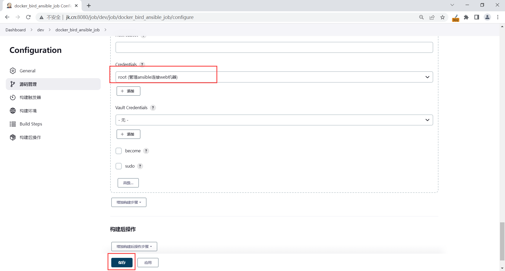Go to 构建触发器 section
Viewport: 505px width, 271px height.
tap(53, 97)
